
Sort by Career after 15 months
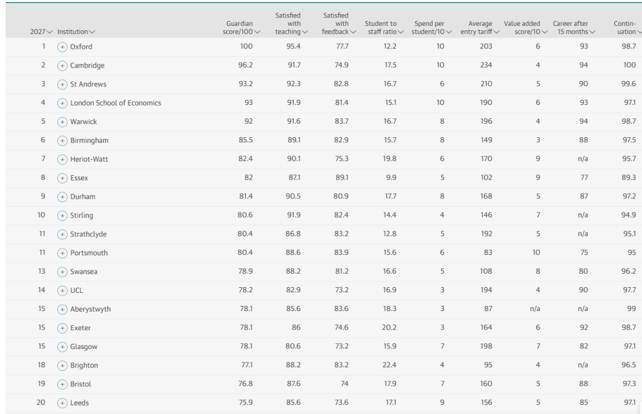click(574, 28)
